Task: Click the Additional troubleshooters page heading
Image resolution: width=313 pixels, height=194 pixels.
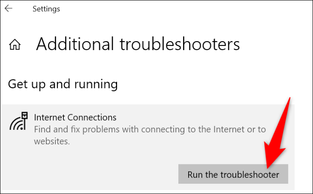Action: pyautogui.click(x=138, y=44)
